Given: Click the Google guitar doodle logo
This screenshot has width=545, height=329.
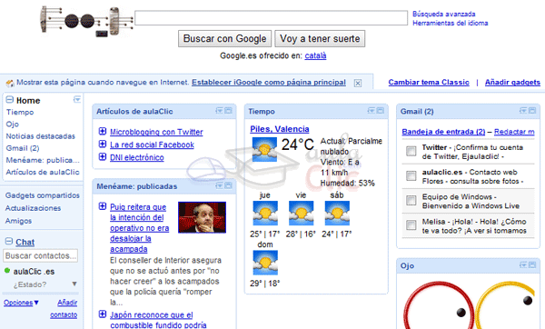Looking at the screenshot, I should 86,21.
